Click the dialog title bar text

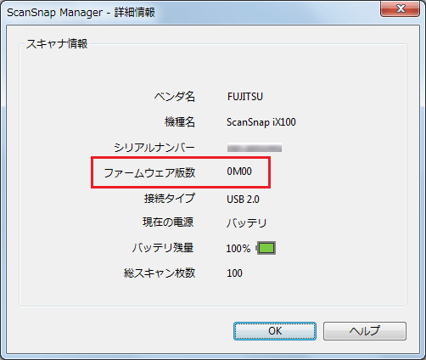click(x=81, y=13)
